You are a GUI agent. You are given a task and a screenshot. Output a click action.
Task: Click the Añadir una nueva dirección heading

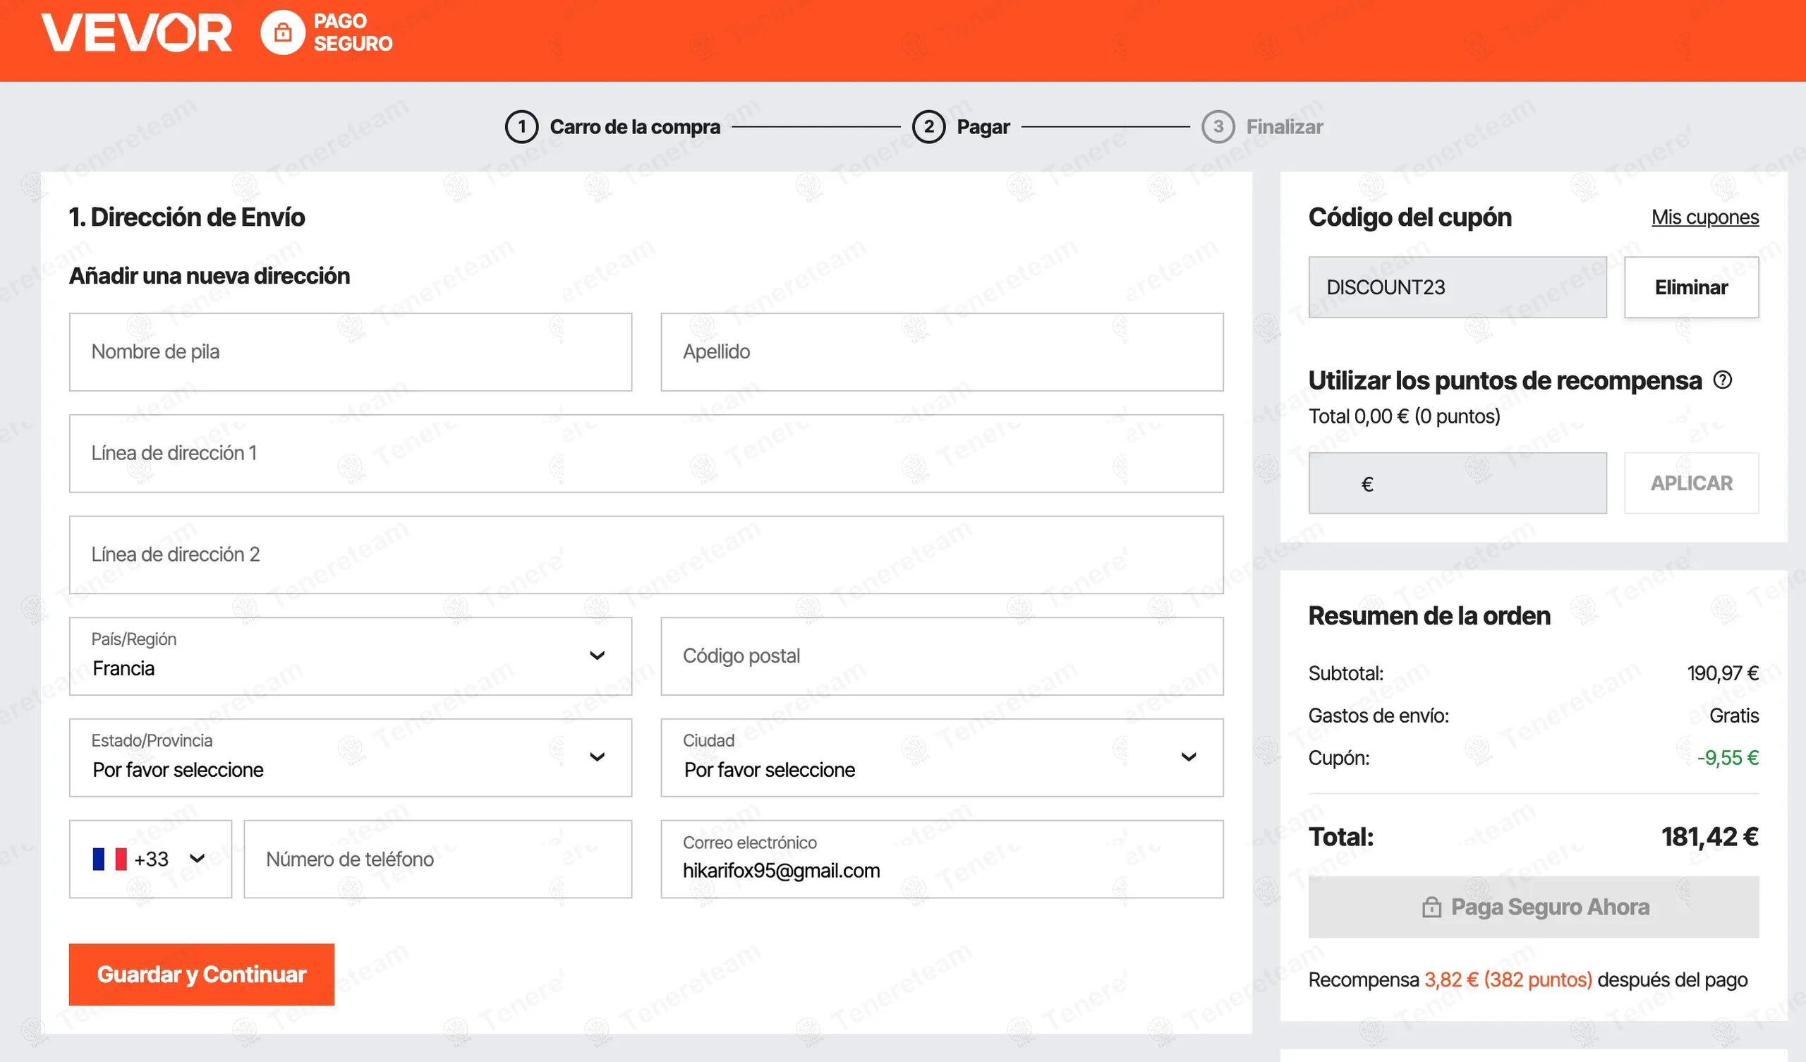coord(210,276)
